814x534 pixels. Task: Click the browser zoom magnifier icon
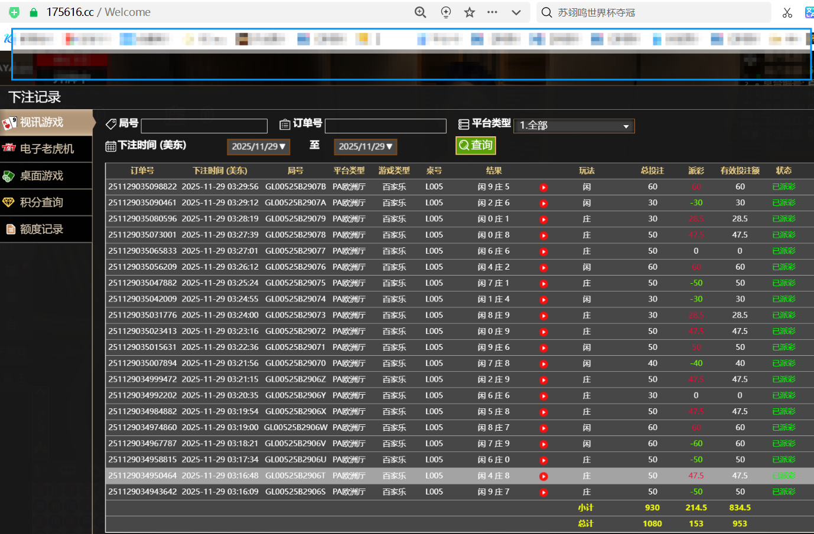click(x=420, y=12)
